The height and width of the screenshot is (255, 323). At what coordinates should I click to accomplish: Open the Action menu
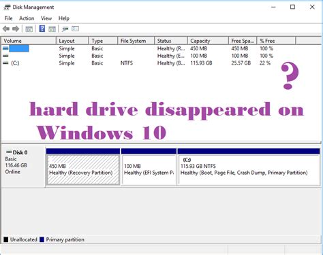[27, 18]
